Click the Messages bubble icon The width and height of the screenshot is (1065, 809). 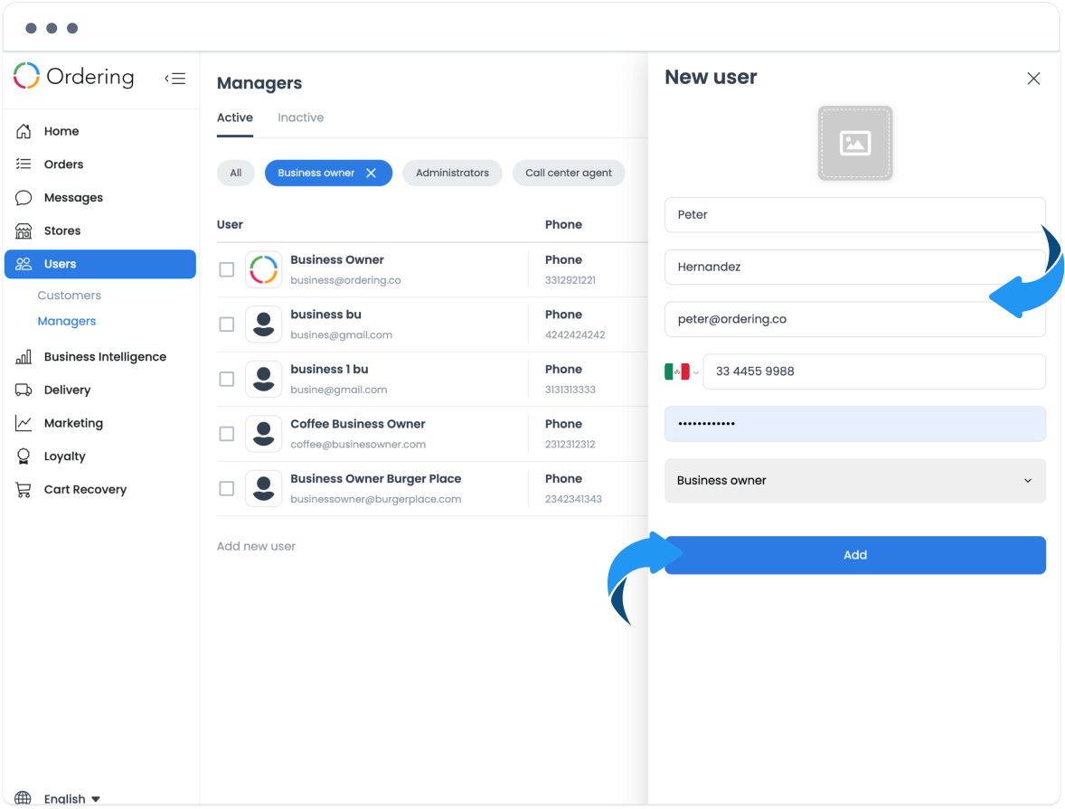[24, 198]
